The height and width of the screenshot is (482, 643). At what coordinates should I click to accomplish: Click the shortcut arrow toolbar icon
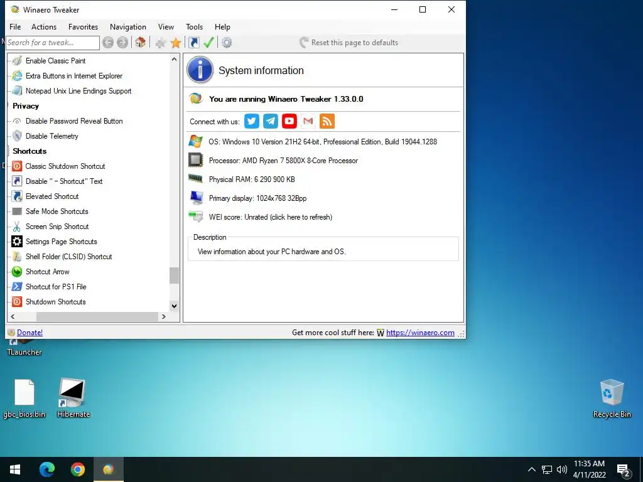tap(194, 43)
